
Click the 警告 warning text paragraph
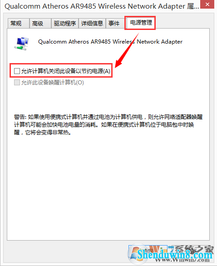pyautogui.click(x=108, y=125)
